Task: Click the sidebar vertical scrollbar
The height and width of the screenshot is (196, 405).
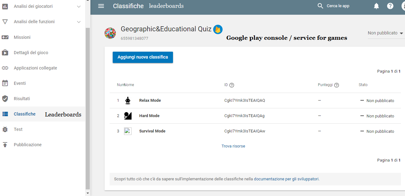Action: (x=88, y=108)
